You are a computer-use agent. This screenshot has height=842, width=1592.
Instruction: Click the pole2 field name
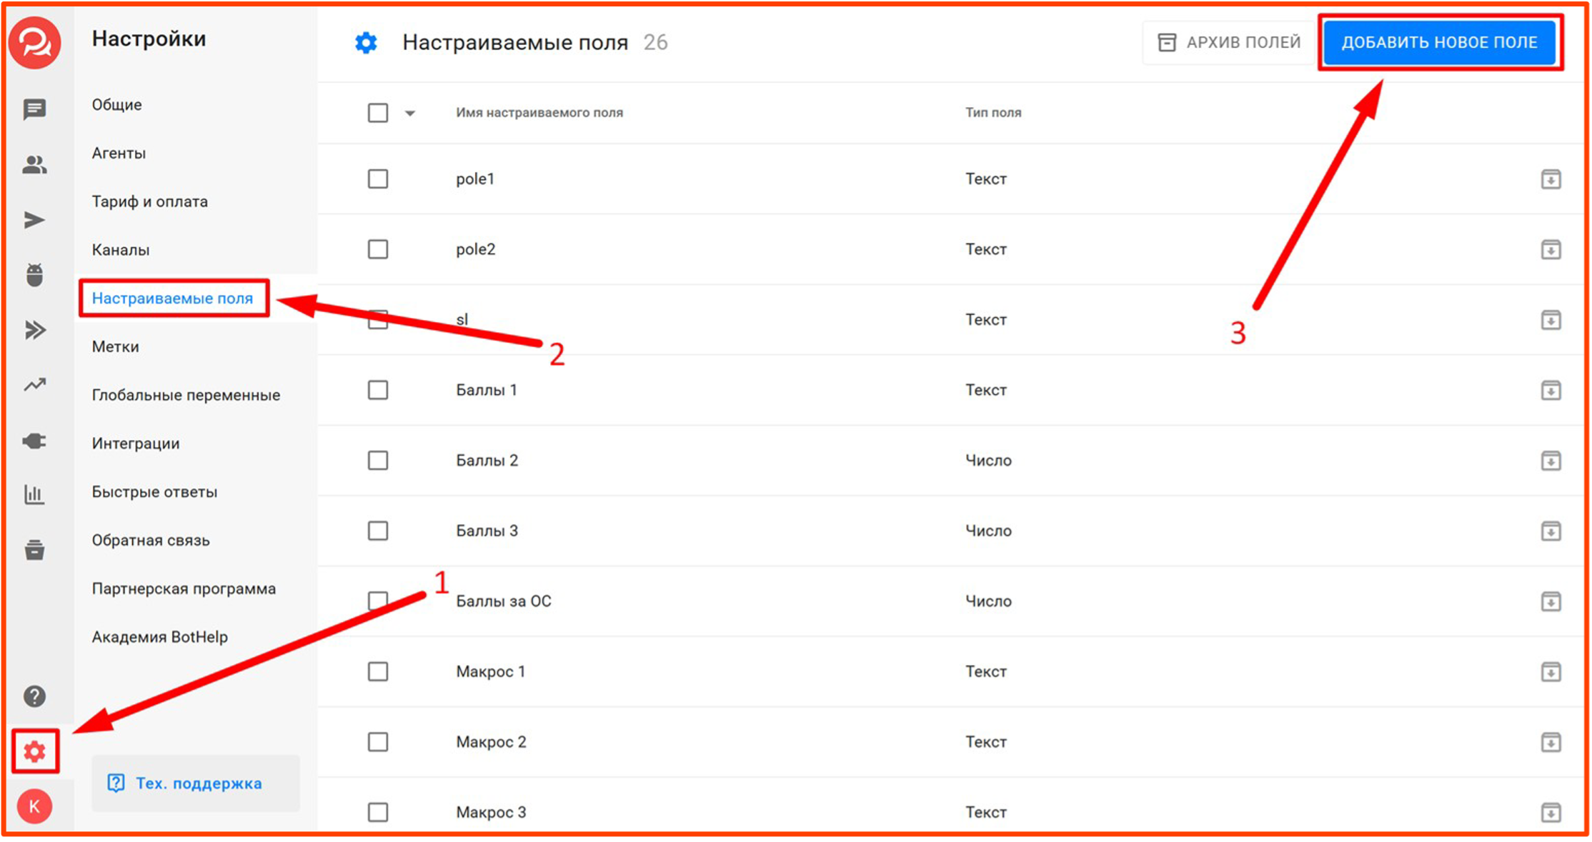coord(476,249)
